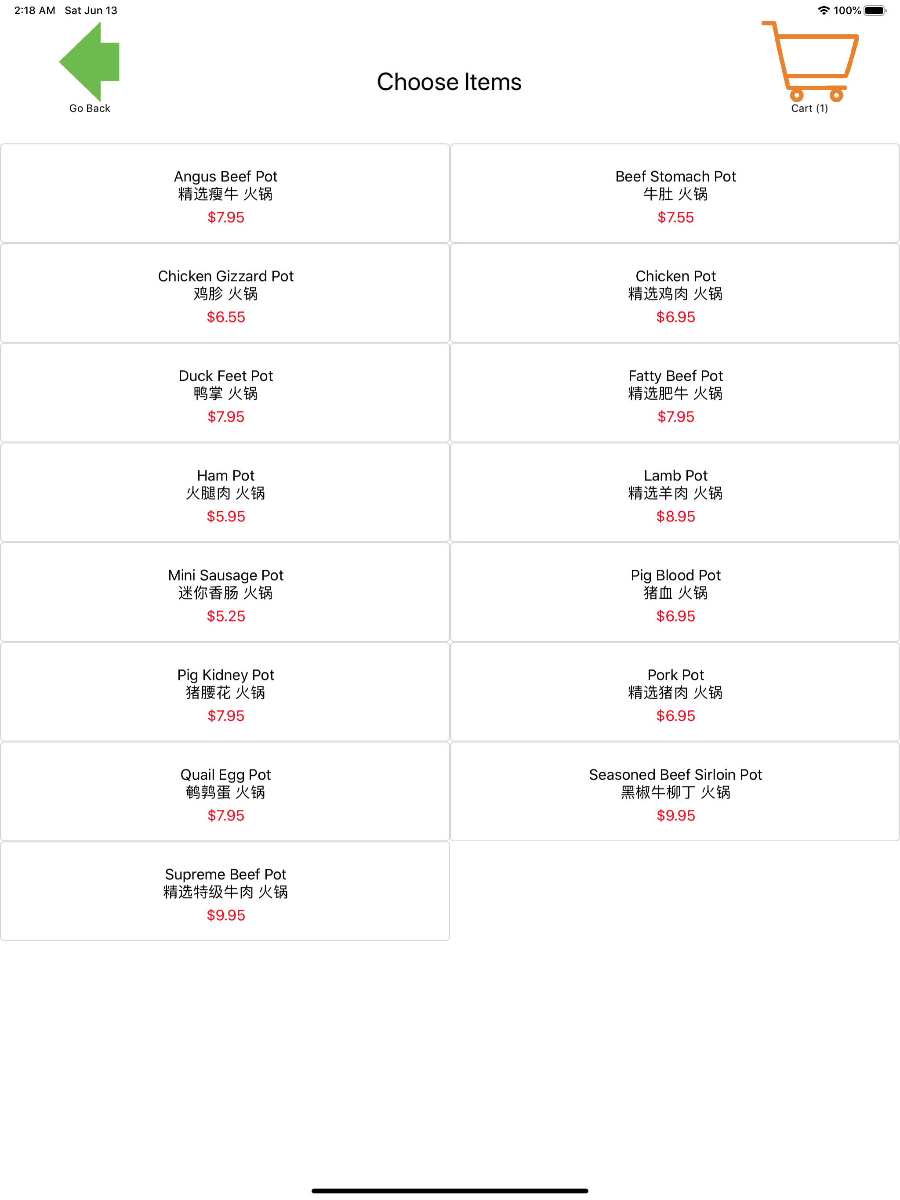Pick the Chicken Pot item
This screenshot has height=1200, width=900.
click(675, 293)
